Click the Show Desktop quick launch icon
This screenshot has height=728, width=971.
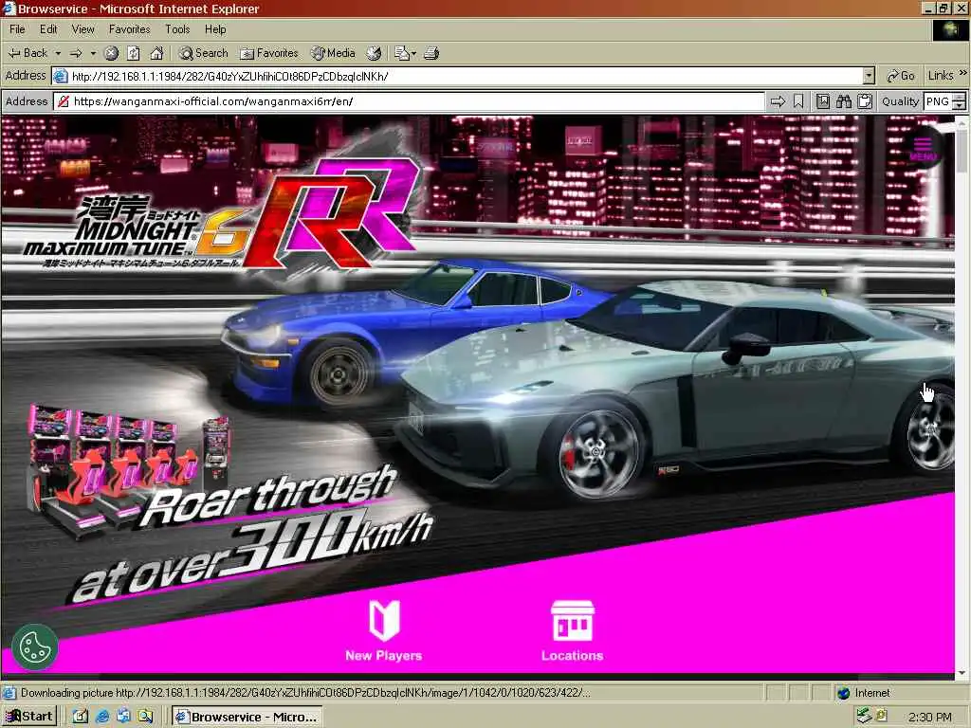click(x=81, y=717)
